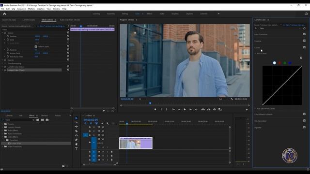310x174 pixels.
Task: Click the Extract button
Action: (x=209, y=109)
